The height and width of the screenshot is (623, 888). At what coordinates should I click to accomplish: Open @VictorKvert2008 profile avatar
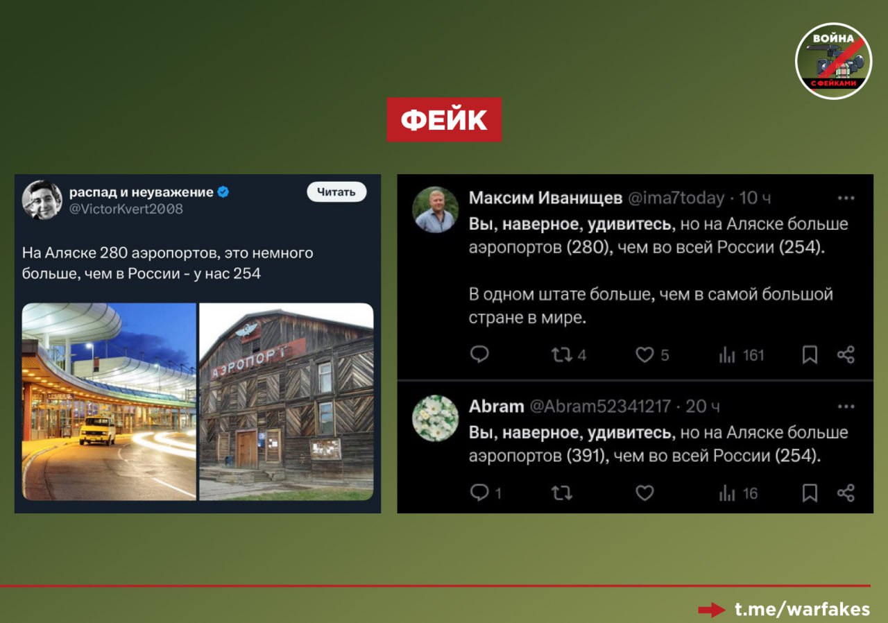point(42,200)
